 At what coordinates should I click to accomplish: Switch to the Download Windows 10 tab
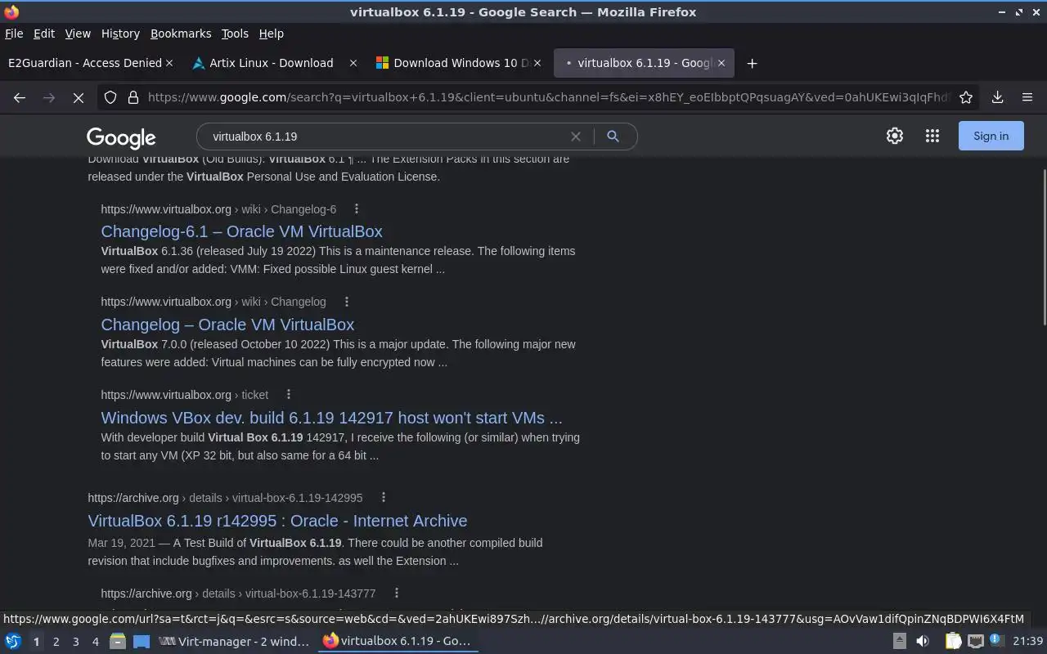(461, 63)
